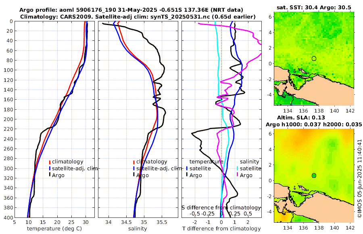Image resolution: width=363 pixels, height=234 pixels.
Task: Click magenta salinity Argo legend marker
Action: 238,175
